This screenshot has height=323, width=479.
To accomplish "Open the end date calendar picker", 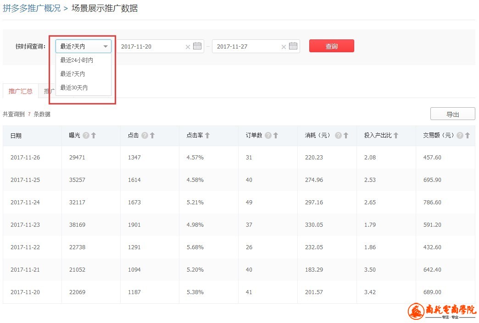I will pyautogui.click(x=293, y=46).
